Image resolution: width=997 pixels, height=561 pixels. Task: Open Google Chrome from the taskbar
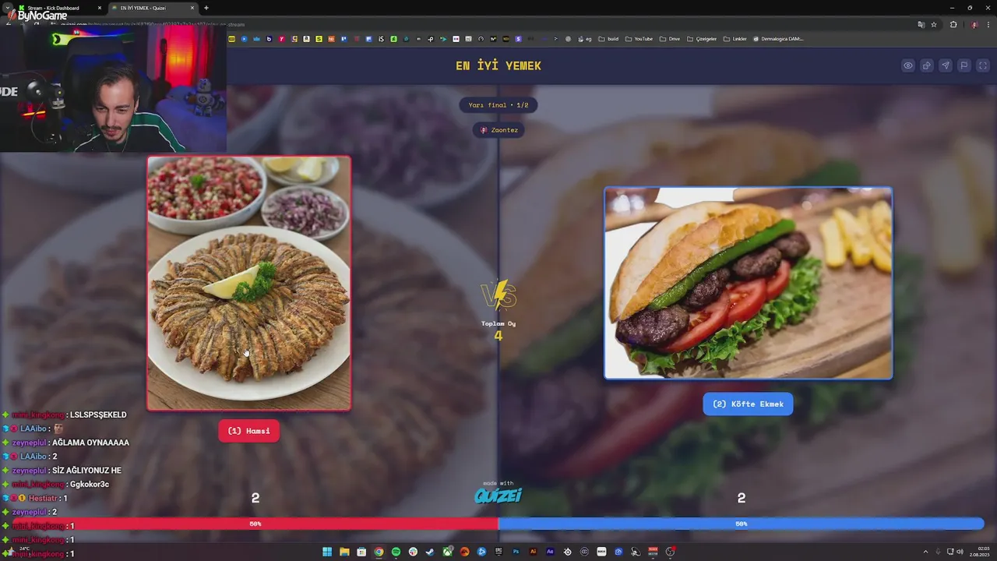click(x=379, y=552)
